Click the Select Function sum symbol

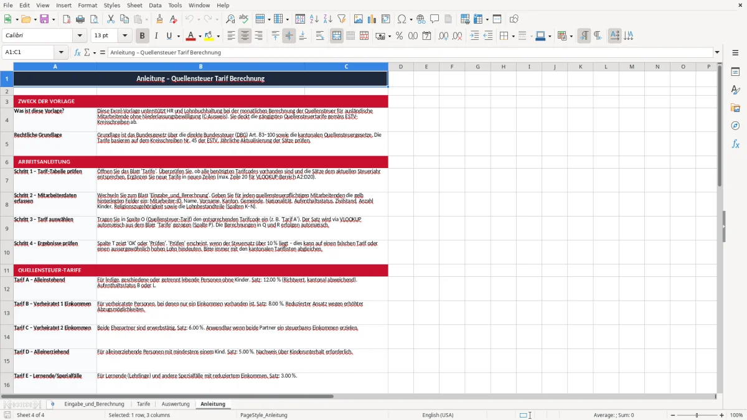[x=87, y=52]
